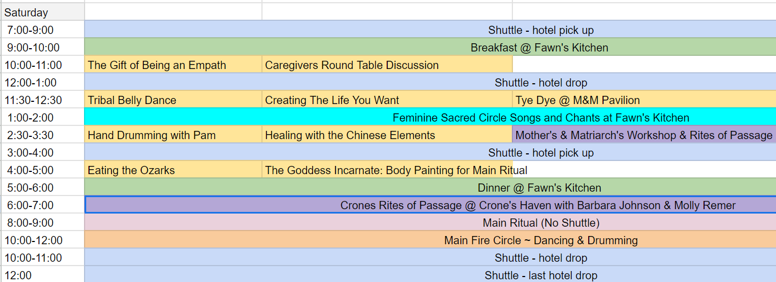Screen dimensions: 776x282
Task: Select Creating The Life You Want cell
Action: click(x=387, y=100)
